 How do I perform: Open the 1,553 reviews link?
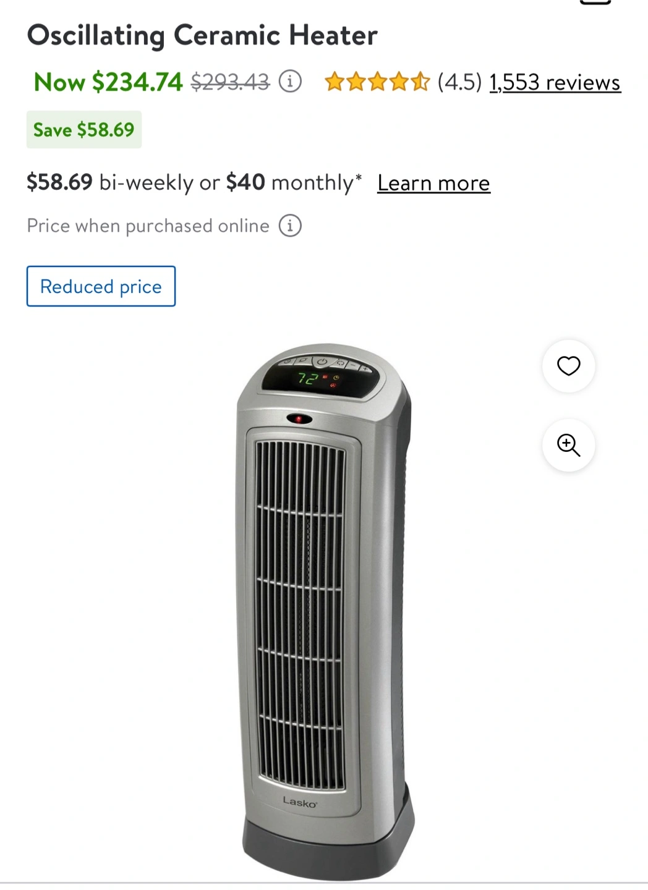tap(555, 82)
